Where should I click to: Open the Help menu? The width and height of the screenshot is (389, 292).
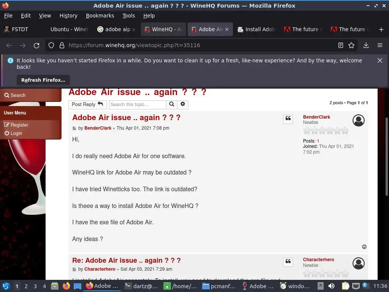point(149,16)
